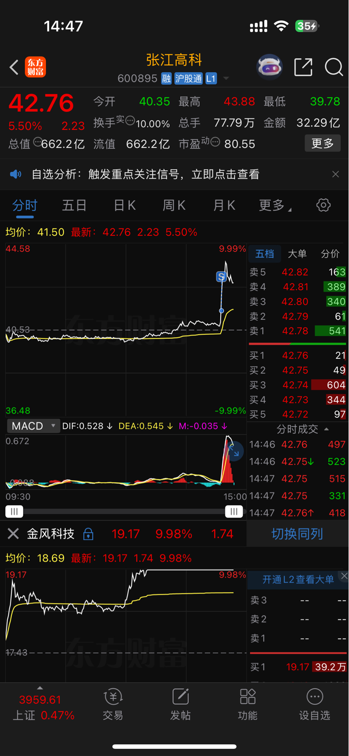Open the AI robot assistant icon
Viewport: 349px width, 756px height.
[270, 67]
